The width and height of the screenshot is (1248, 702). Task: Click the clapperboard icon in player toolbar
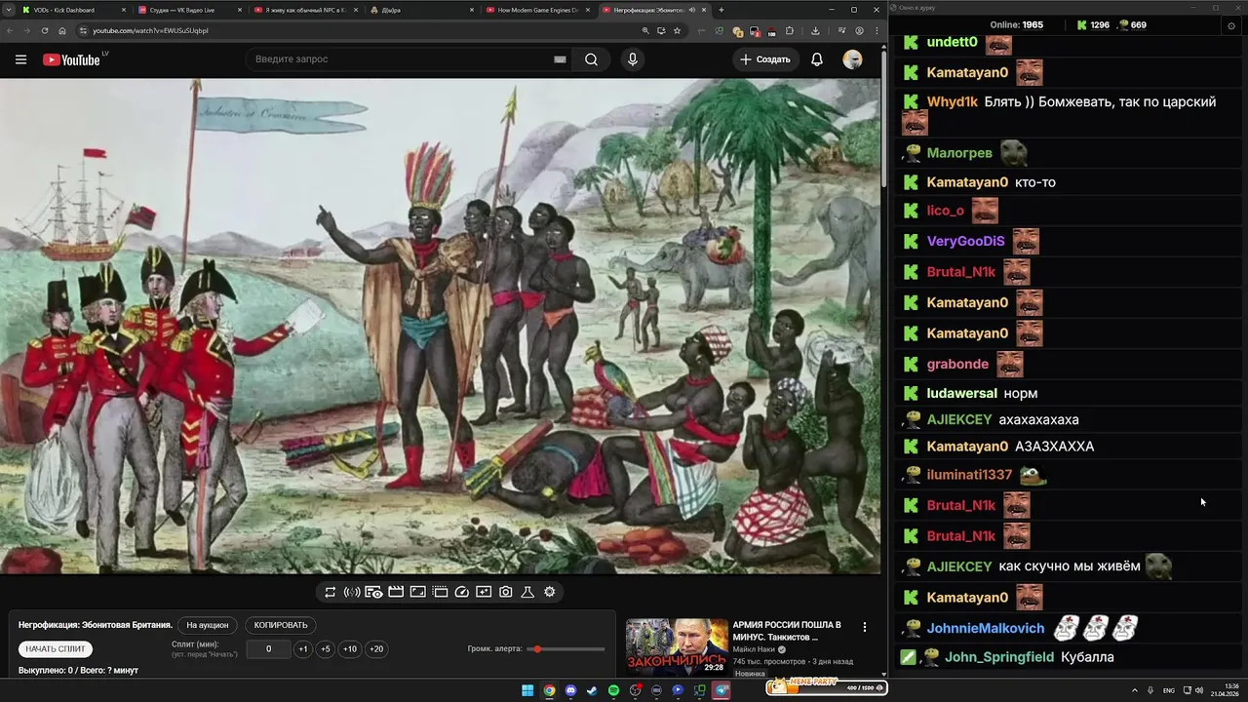(x=396, y=592)
